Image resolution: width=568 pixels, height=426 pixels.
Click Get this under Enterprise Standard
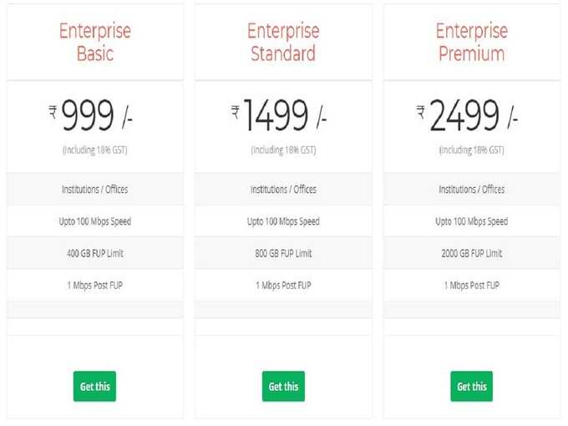[283, 386]
